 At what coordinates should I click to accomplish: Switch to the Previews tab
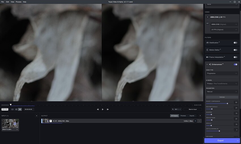(183, 116)
